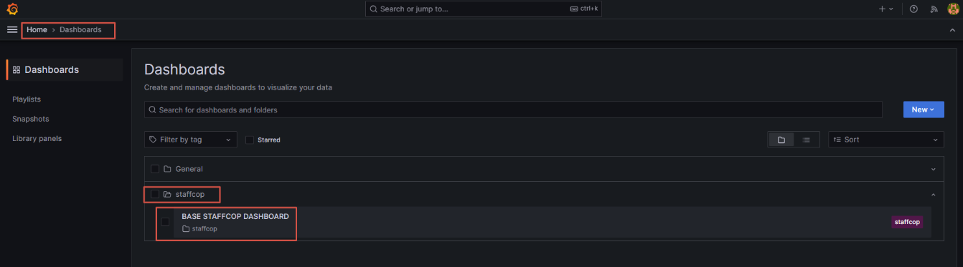Open the BASE STAFFCOP DASHBOARD link

click(235, 216)
